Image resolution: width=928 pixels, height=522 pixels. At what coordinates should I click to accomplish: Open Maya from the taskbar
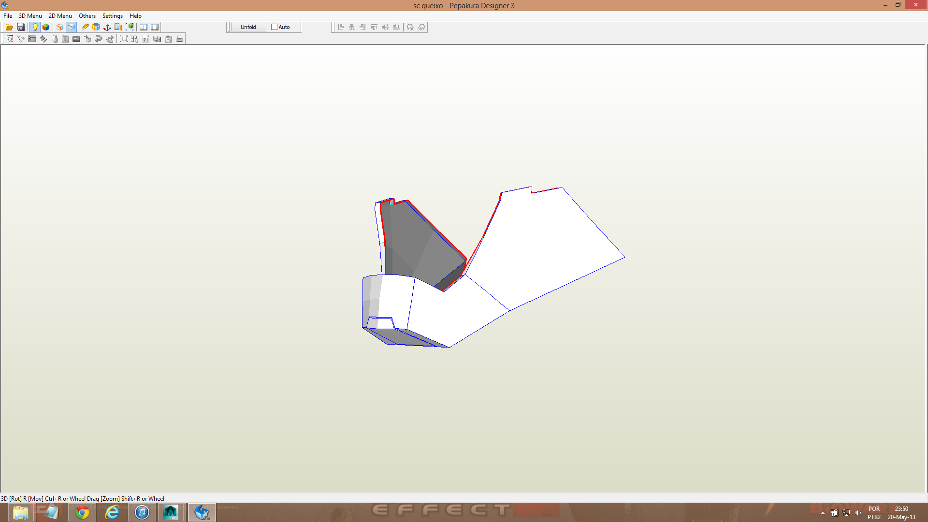tap(171, 512)
